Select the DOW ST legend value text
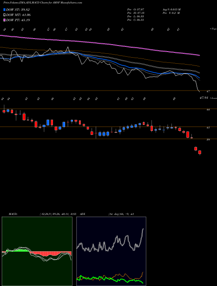The width and height of the screenshot is (217, 286). [18, 10]
